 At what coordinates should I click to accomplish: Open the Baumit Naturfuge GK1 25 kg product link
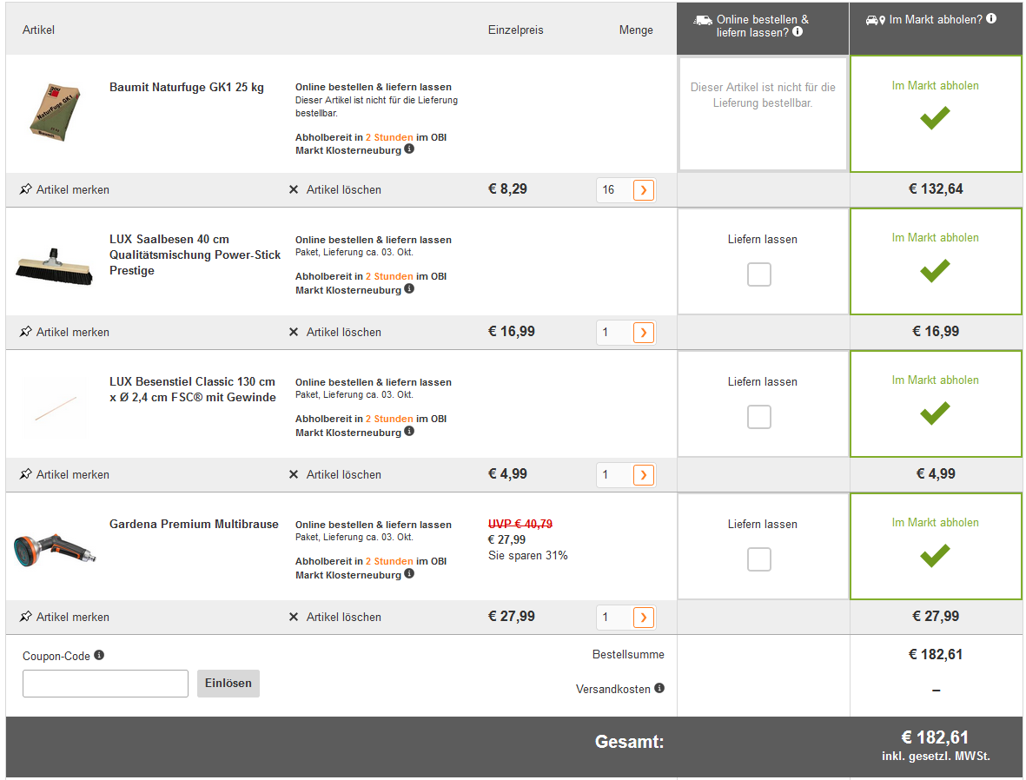[187, 87]
